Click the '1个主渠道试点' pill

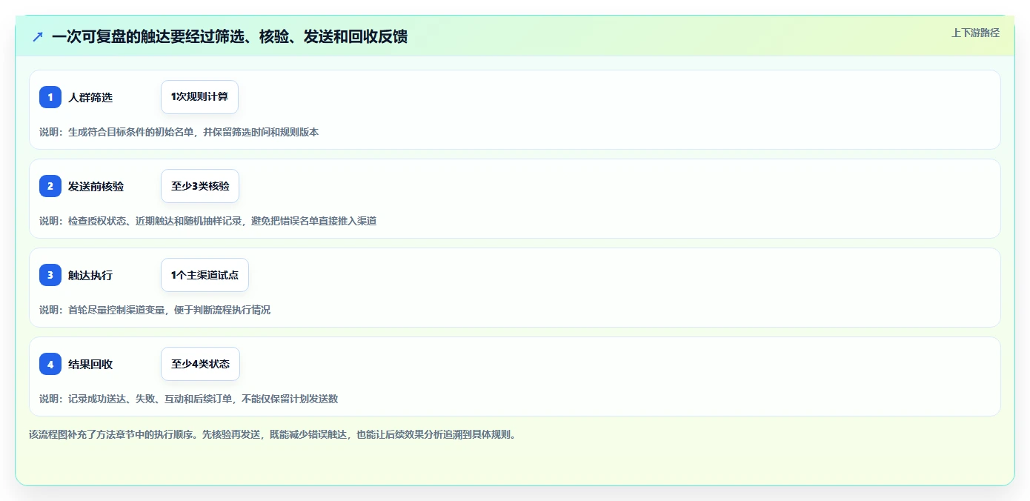pyautogui.click(x=205, y=275)
